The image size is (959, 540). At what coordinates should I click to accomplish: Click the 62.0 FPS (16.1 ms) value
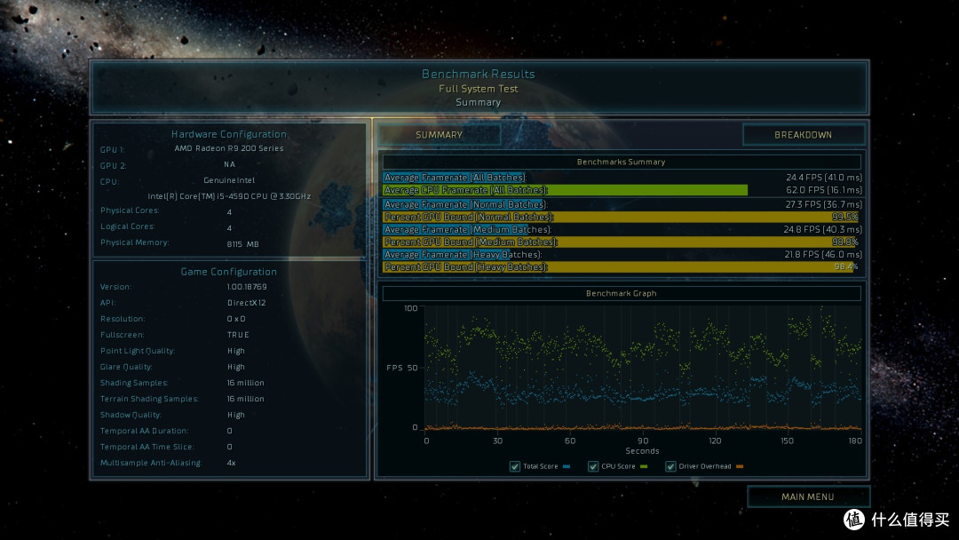tap(824, 190)
